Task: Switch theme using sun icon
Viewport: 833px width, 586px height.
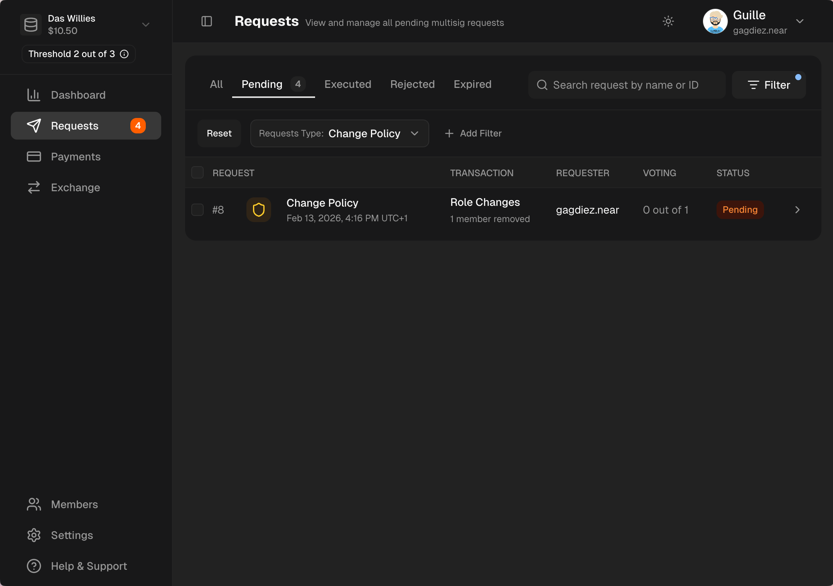Action: [668, 21]
